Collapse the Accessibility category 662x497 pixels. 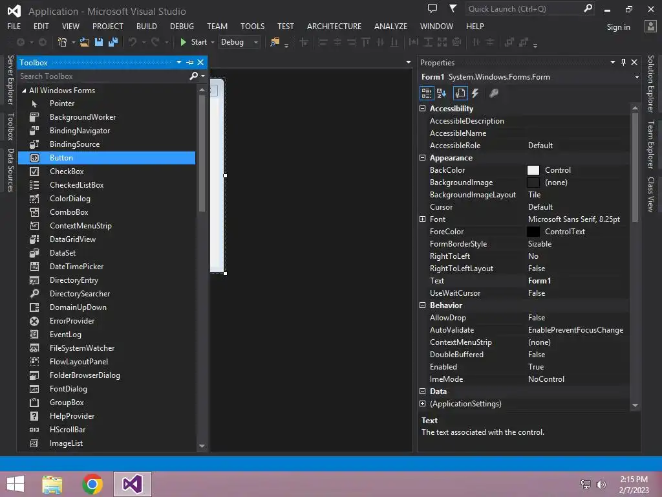(422, 109)
